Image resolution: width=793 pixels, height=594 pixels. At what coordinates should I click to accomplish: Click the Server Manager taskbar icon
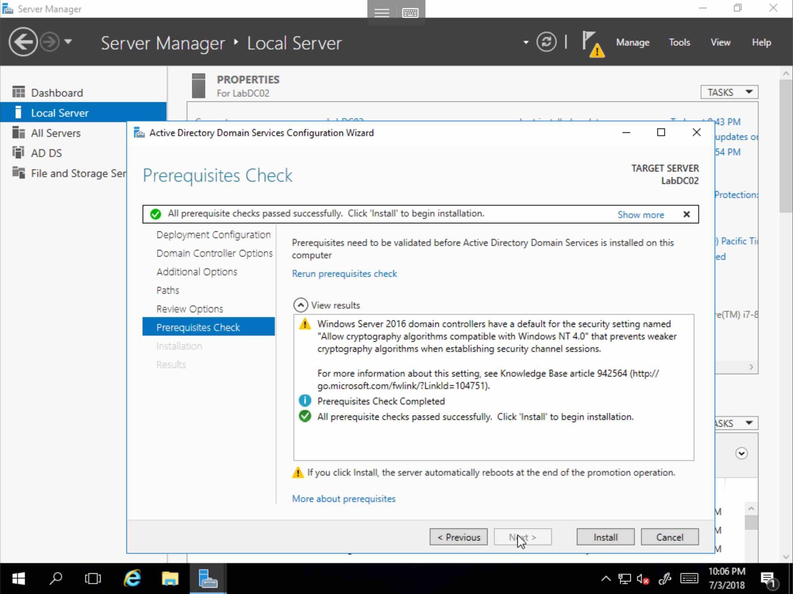pyautogui.click(x=208, y=579)
